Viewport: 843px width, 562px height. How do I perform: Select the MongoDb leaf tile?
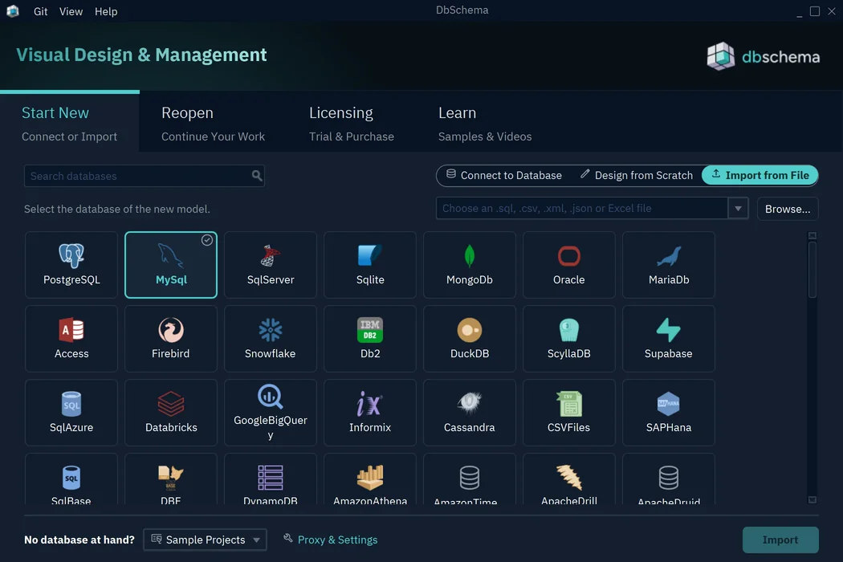click(x=470, y=265)
